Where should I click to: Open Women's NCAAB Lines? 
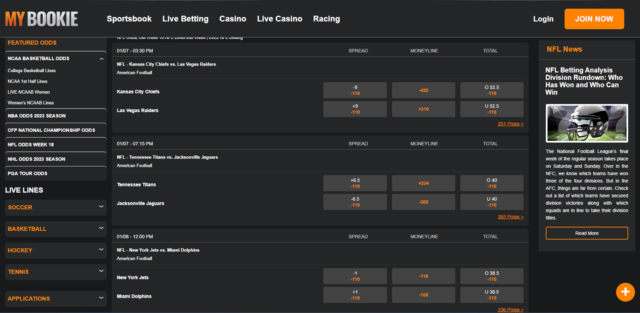[31, 103]
